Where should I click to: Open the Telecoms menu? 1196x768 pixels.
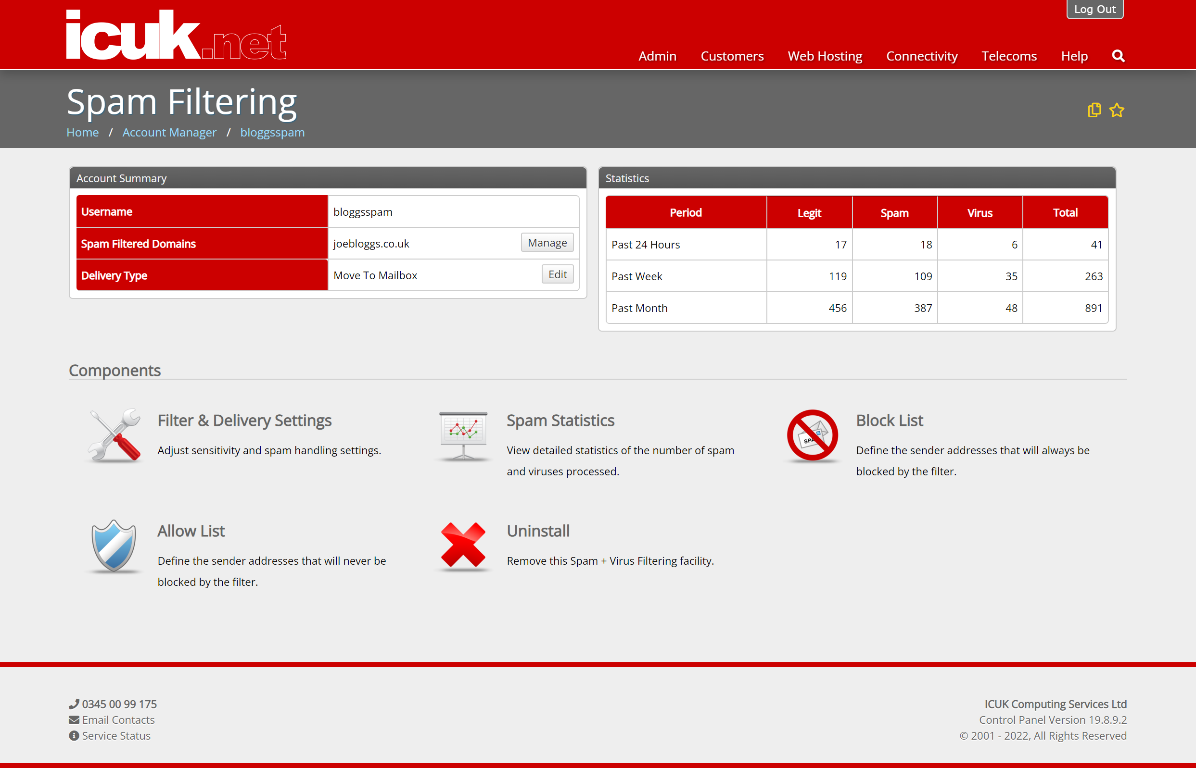tap(1009, 56)
